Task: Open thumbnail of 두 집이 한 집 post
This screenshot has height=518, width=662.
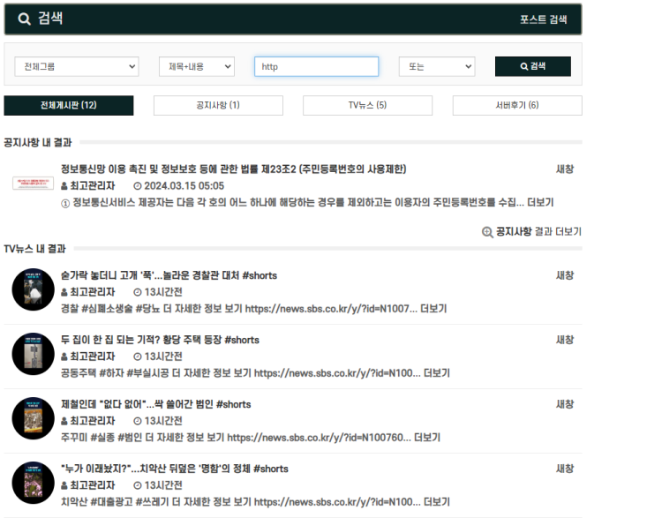Action: pyautogui.click(x=34, y=354)
